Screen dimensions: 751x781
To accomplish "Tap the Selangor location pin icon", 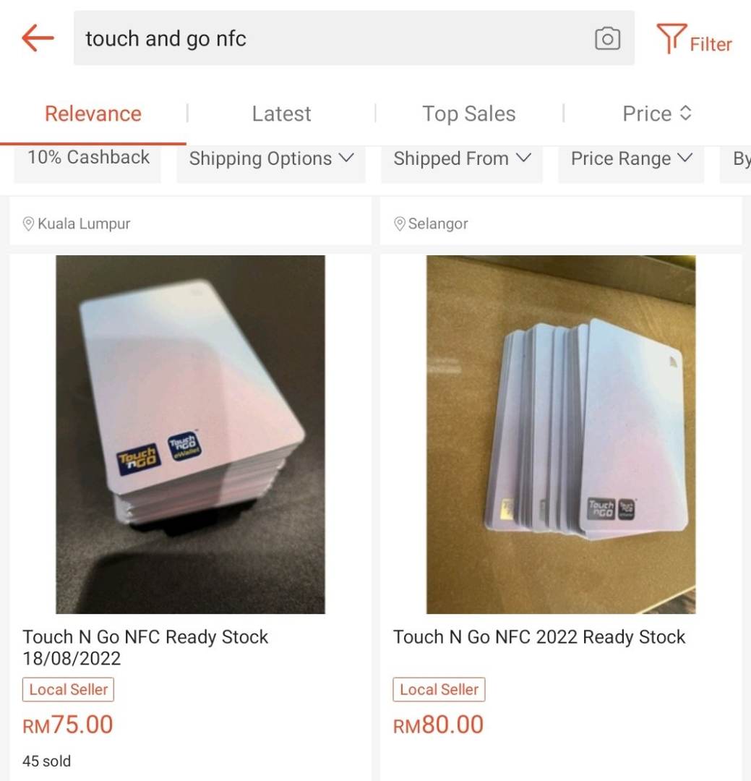I will pyautogui.click(x=400, y=224).
